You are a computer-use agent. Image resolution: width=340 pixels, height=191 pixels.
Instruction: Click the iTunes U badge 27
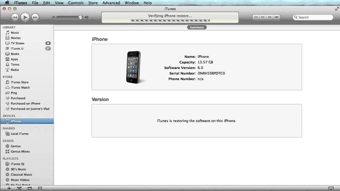click(48, 49)
